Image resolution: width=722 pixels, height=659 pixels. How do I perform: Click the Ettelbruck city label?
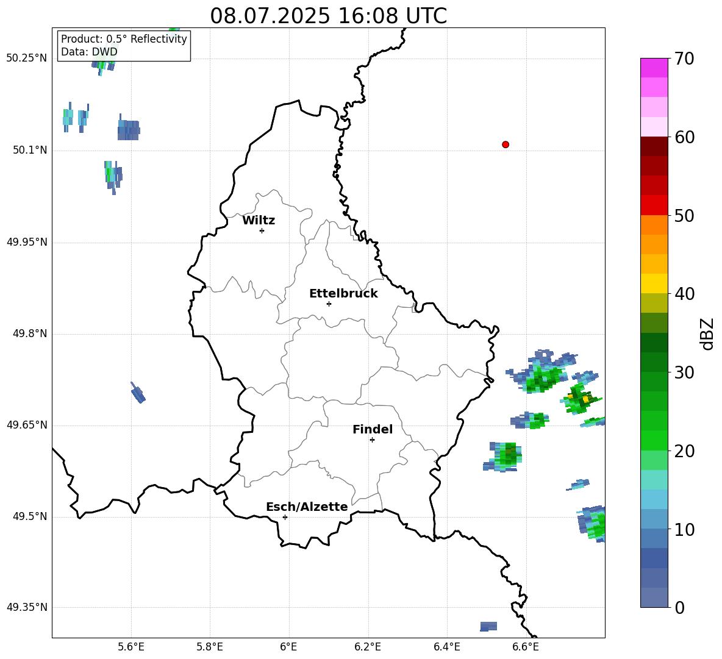tap(343, 294)
